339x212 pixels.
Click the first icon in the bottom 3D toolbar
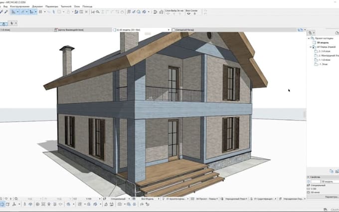point(2,204)
